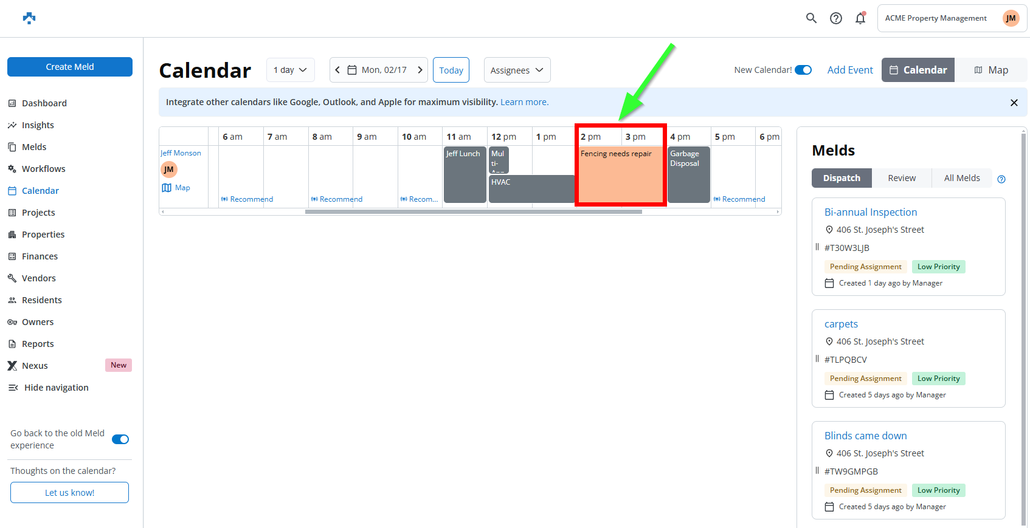Go to next day arrow
The height and width of the screenshot is (528, 1030).
[x=420, y=70]
